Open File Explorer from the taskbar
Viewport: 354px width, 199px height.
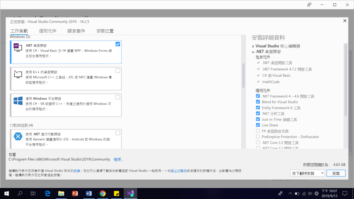tap(61, 193)
